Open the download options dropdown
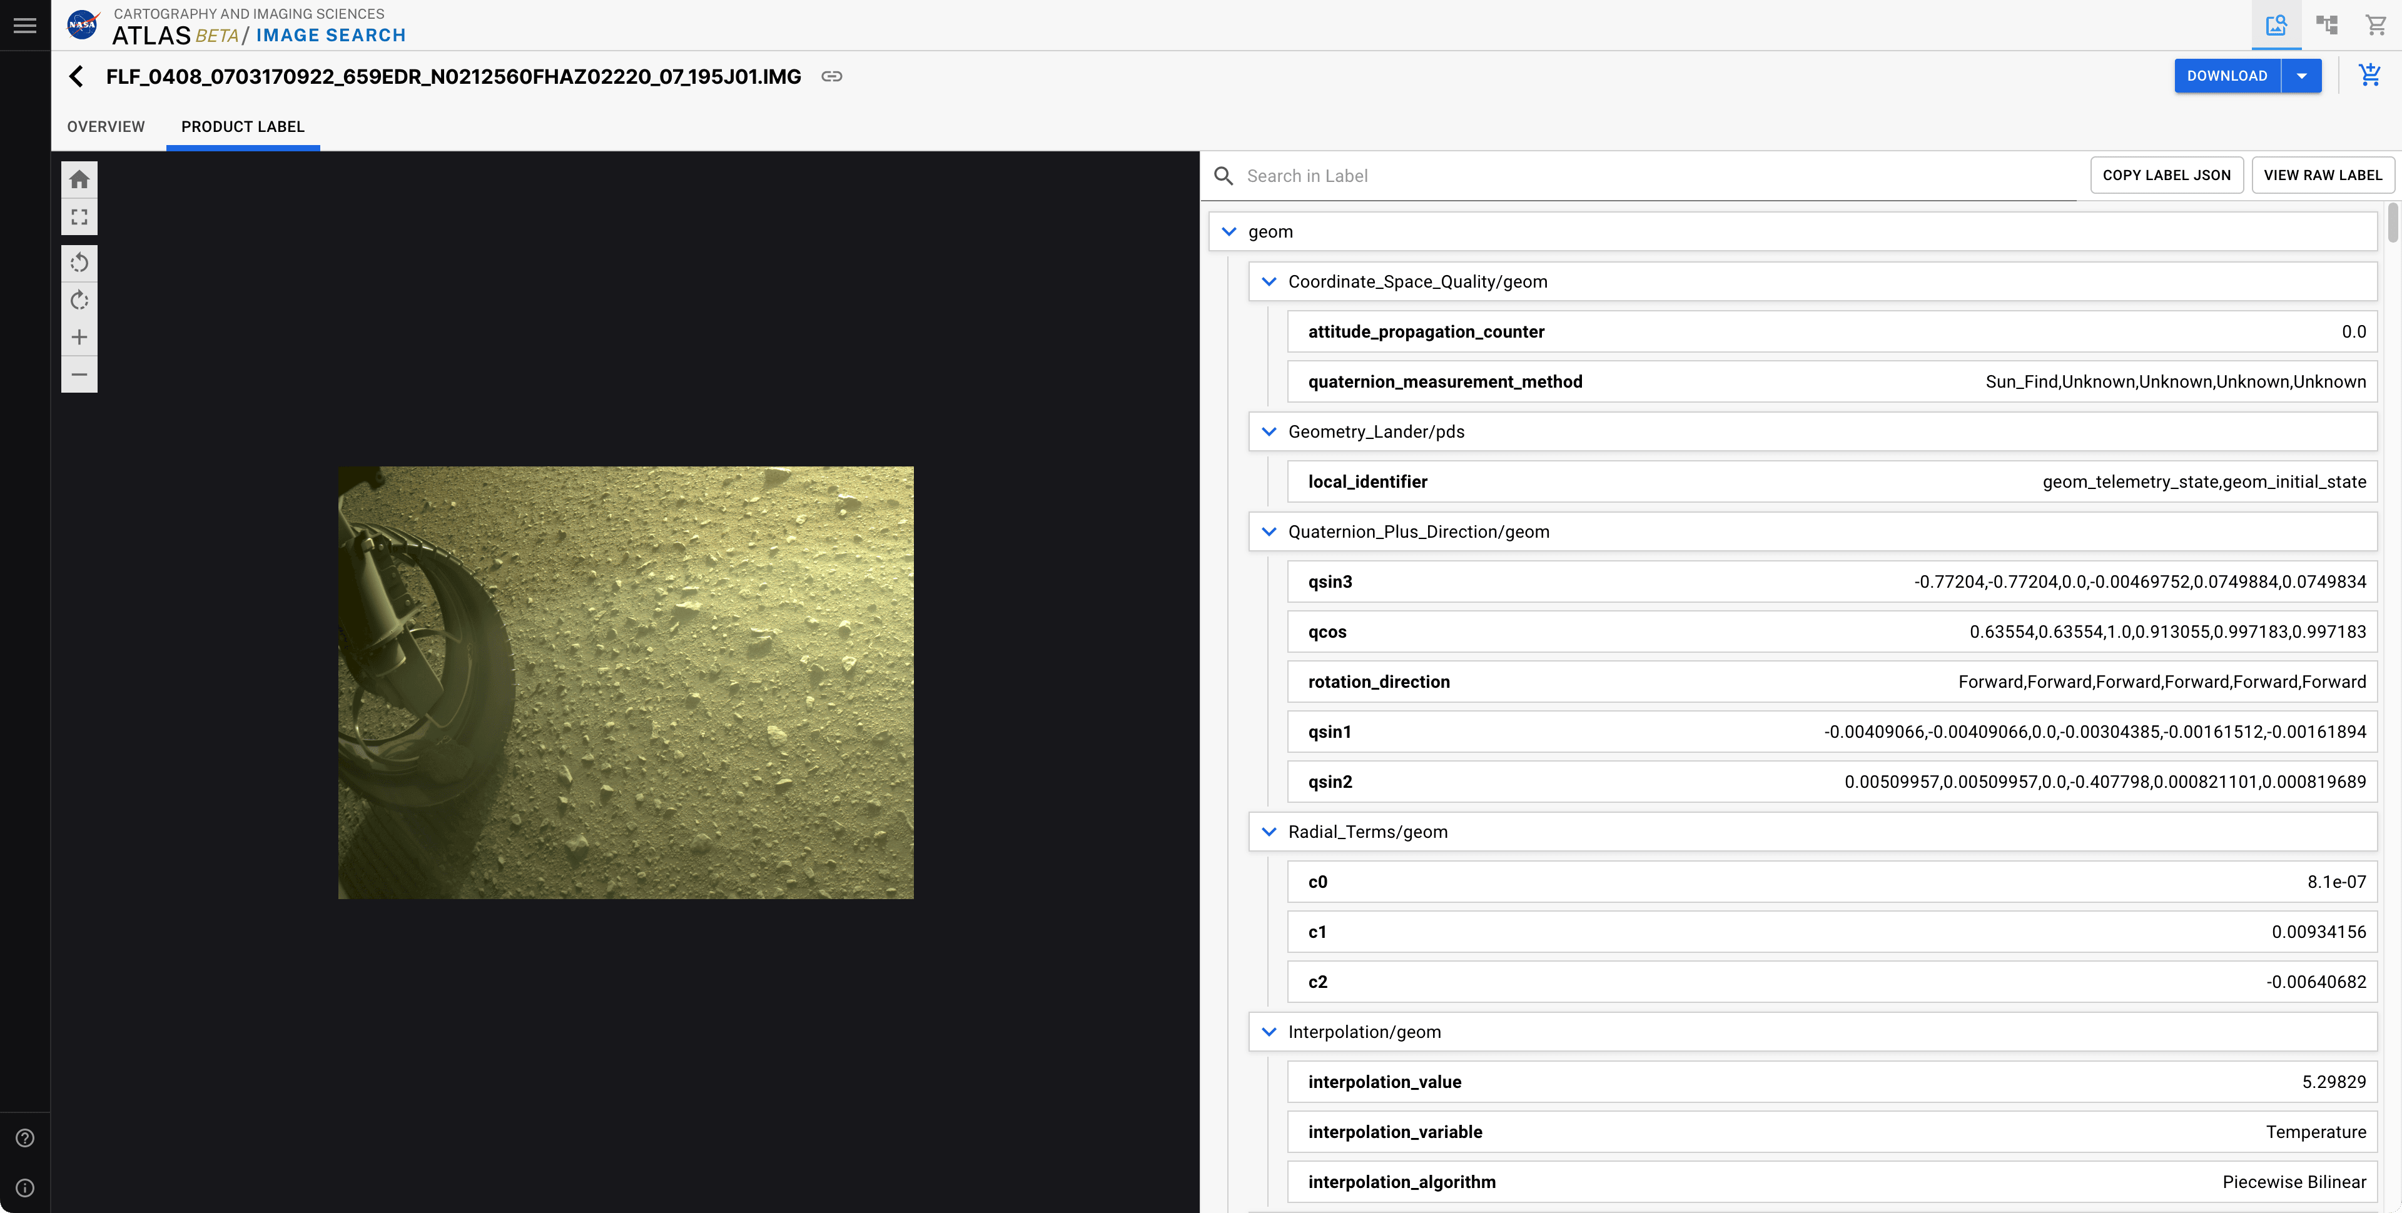The height and width of the screenshot is (1213, 2402). 2299,76
